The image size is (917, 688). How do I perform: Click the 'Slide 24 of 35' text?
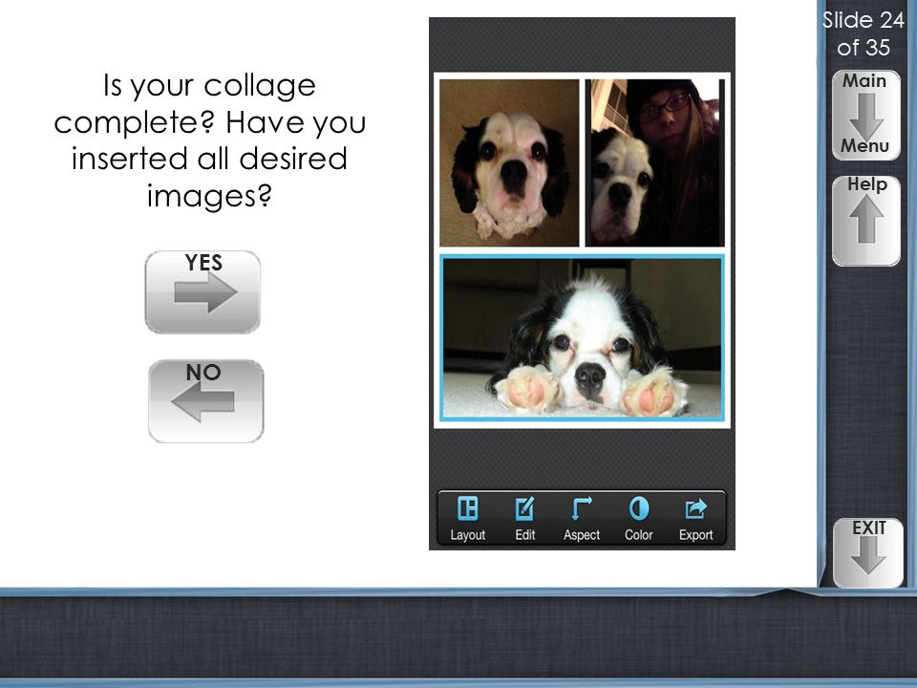[864, 34]
